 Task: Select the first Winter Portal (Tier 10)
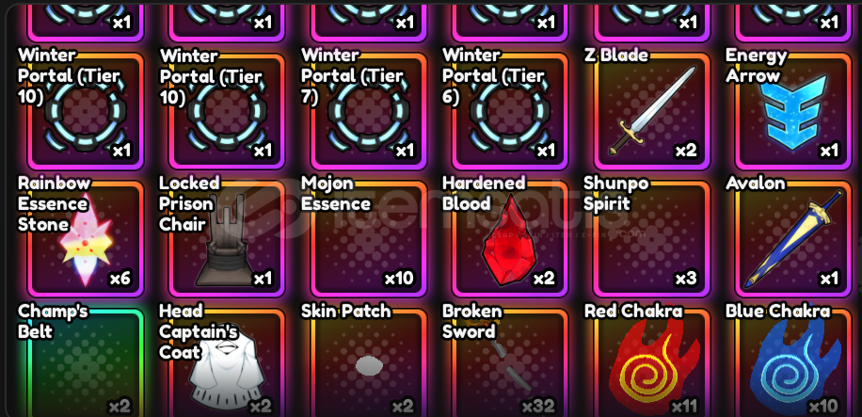(86, 112)
